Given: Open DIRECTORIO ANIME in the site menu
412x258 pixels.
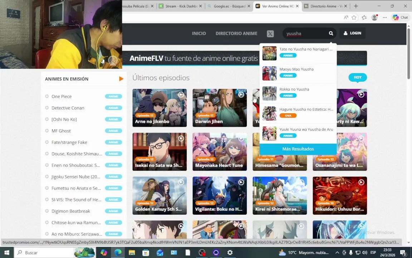Looking at the screenshot, I should pyautogui.click(x=236, y=33).
